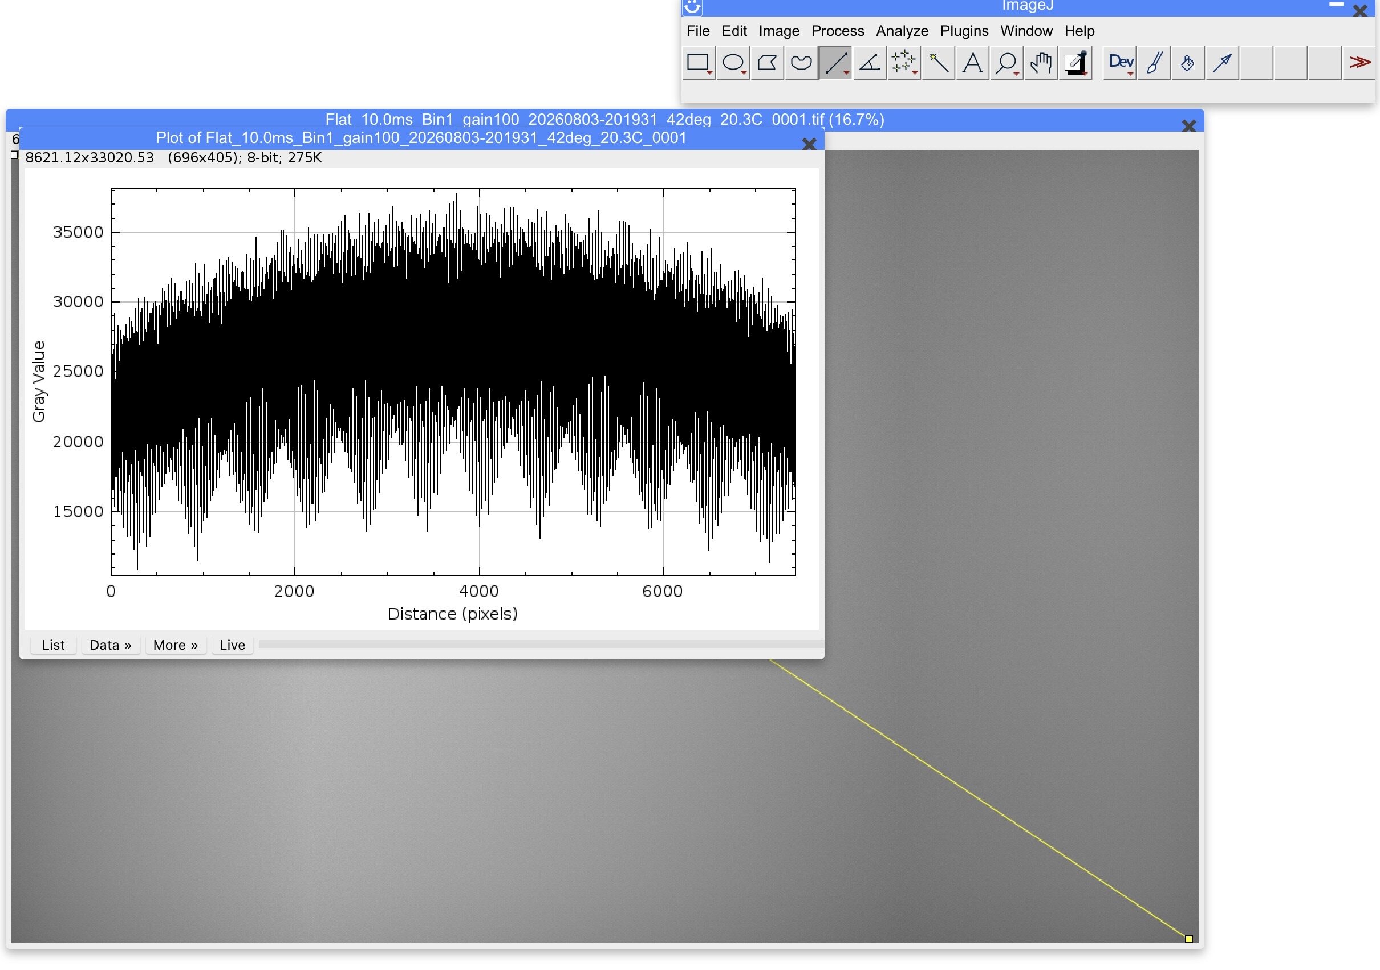Click the Plot of Flat window title bar
Viewport: 1380px width, 970px height.
(x=421, y=138)
